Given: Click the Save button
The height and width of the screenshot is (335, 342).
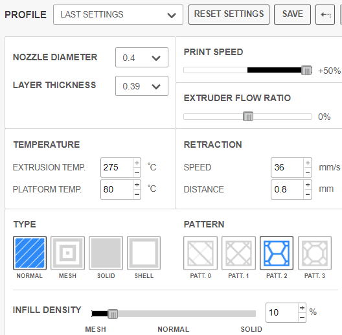Looking at the screenshot, I should [292, 15].
